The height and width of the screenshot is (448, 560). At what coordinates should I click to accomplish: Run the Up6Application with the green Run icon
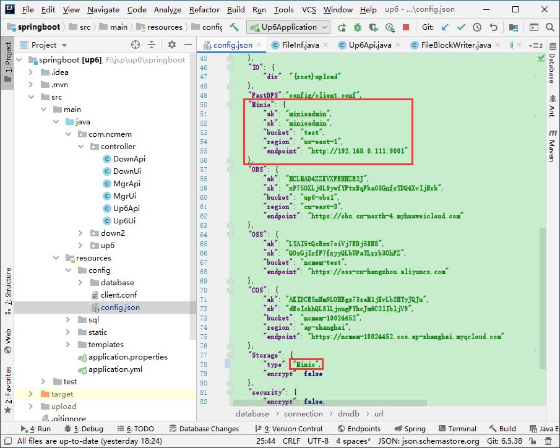(341, 27)
